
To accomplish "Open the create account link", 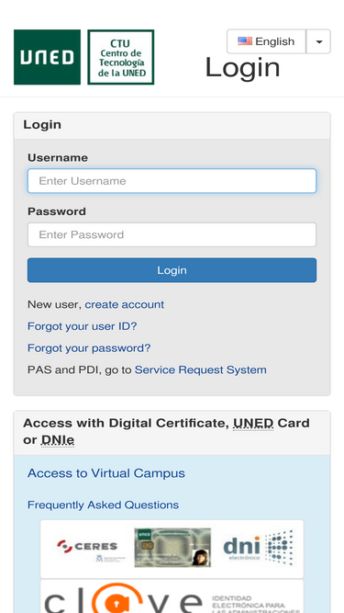I will pyautogui.click(x=125, y=304).
